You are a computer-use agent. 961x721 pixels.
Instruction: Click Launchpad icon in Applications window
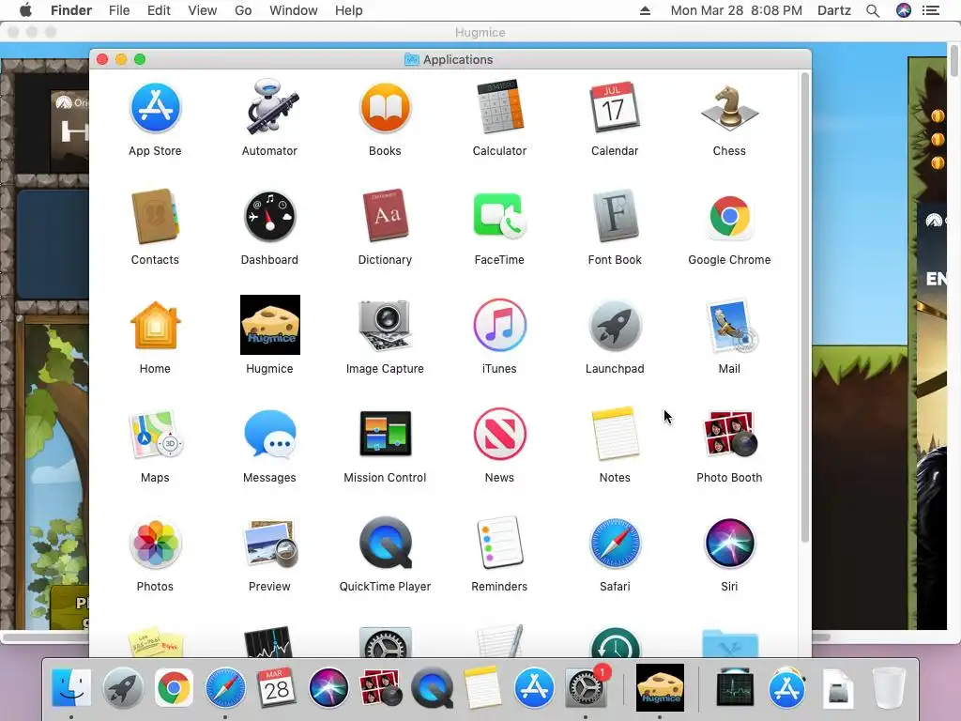coord(615,326)
